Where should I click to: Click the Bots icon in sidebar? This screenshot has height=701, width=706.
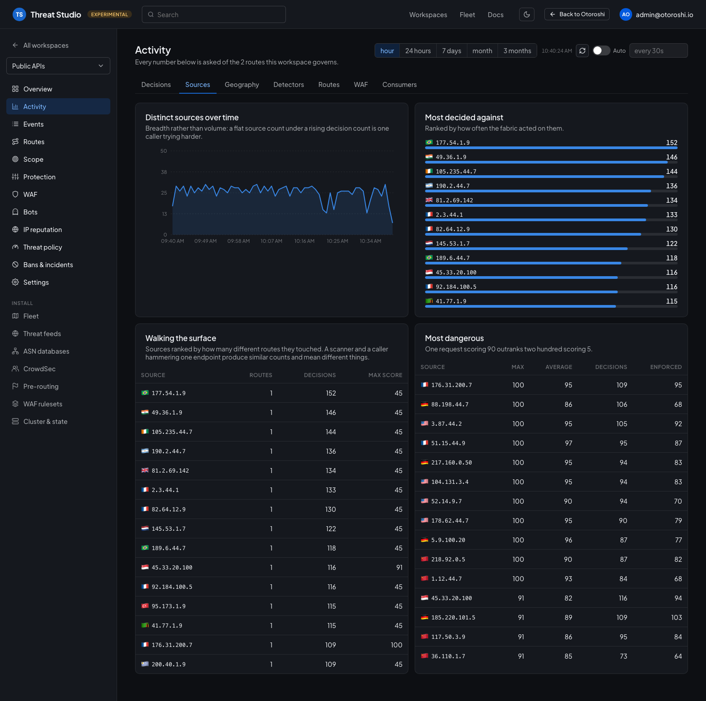point(15,212)
